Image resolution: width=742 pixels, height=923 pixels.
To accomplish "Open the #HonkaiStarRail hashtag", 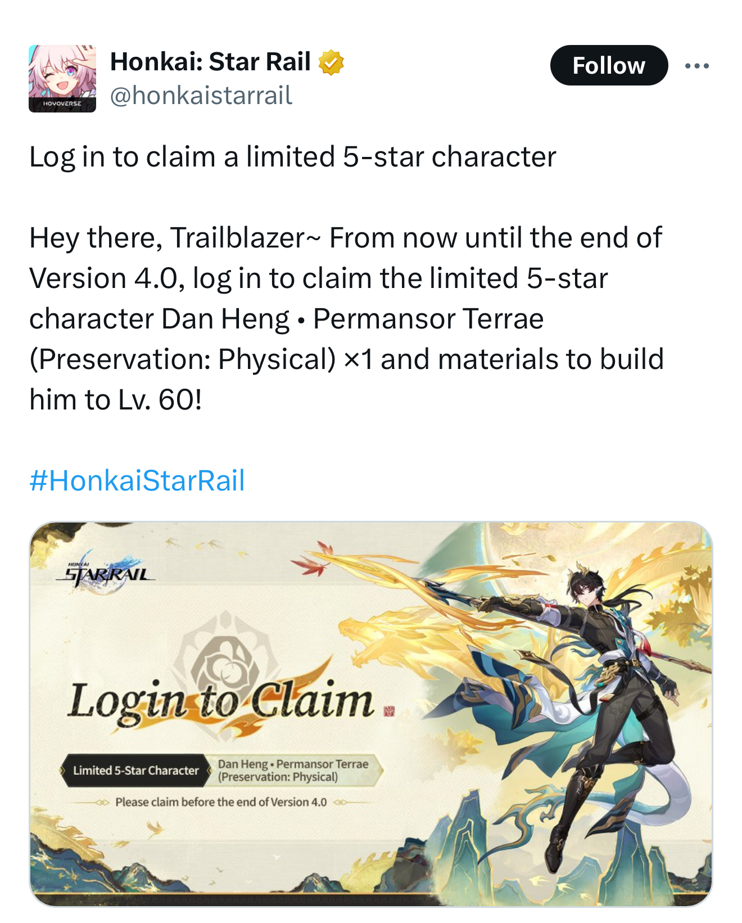I will [x=137, y=480].
